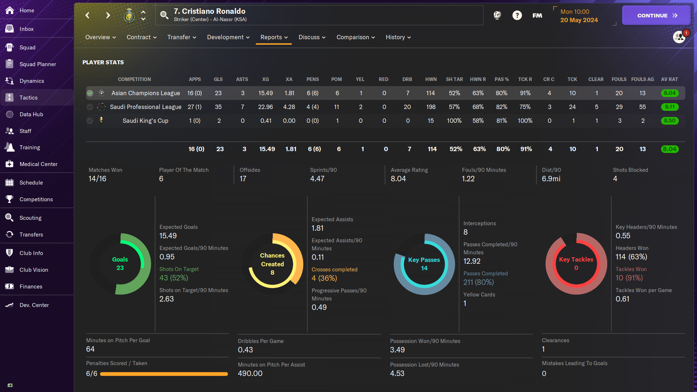Viewport: 697px width, 392px height.
Task: Expand the Contract dropdown
Action: (142, 37)
